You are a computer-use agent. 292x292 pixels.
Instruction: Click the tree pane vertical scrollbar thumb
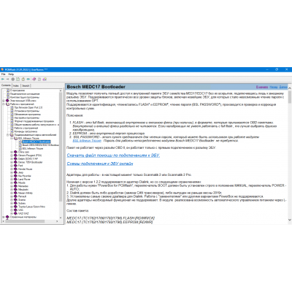click(61, 146)
